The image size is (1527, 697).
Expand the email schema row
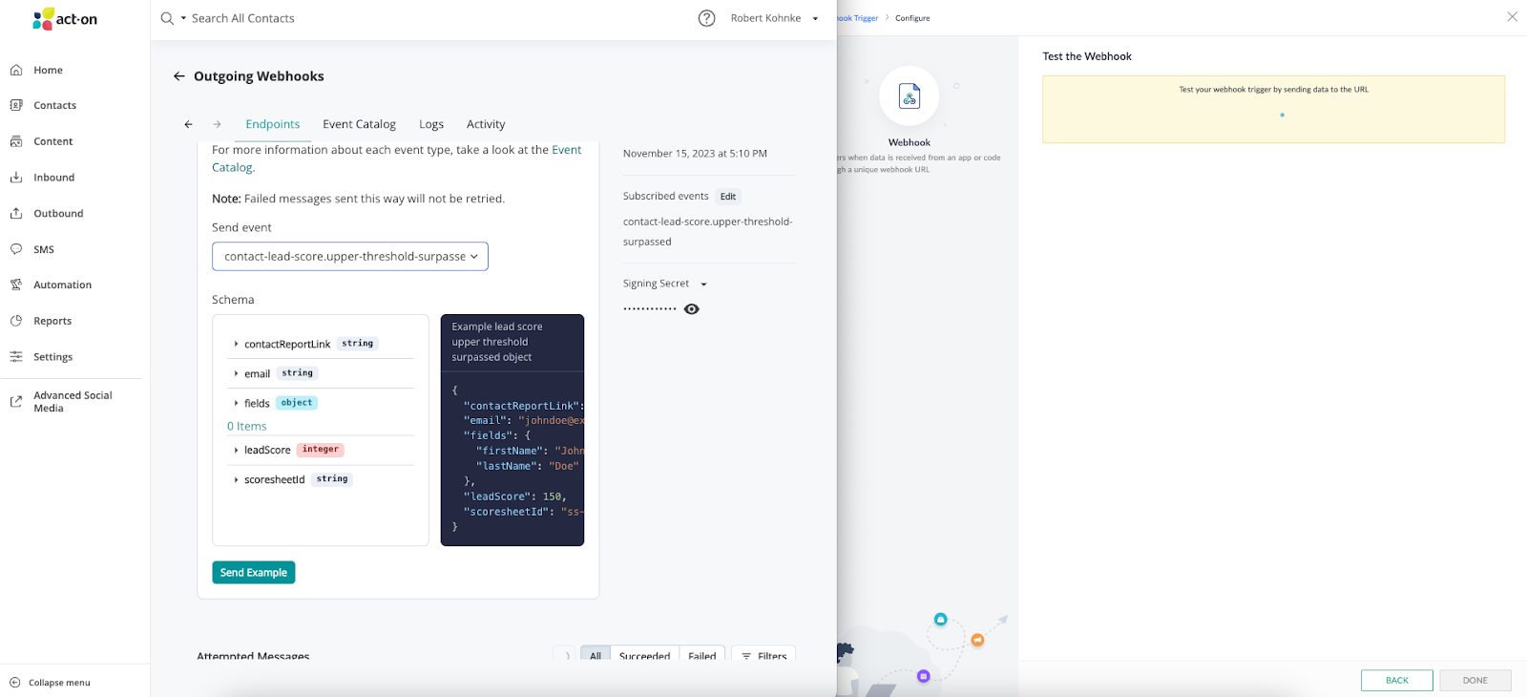pyautogui.click(x=236, y=373)
